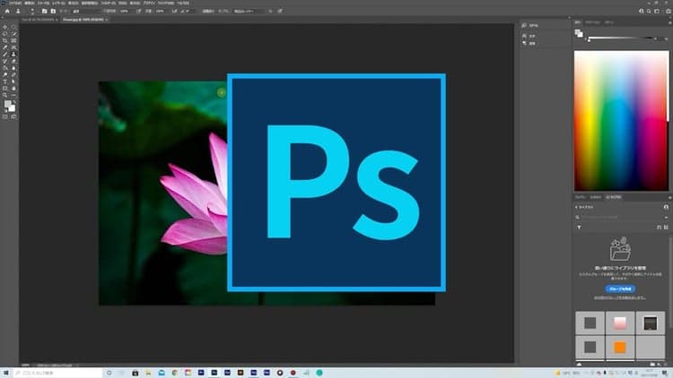Screen dimensions: 673x378
Task: Select the Frame tool
Action: pyautogui.click(x=13, y=40)
